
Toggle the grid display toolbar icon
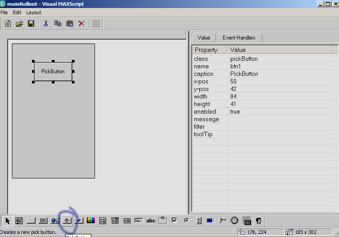click(96, 24)
